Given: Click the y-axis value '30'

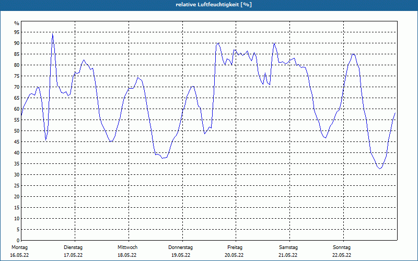Looking at the screenshot, I should [17, 175].
